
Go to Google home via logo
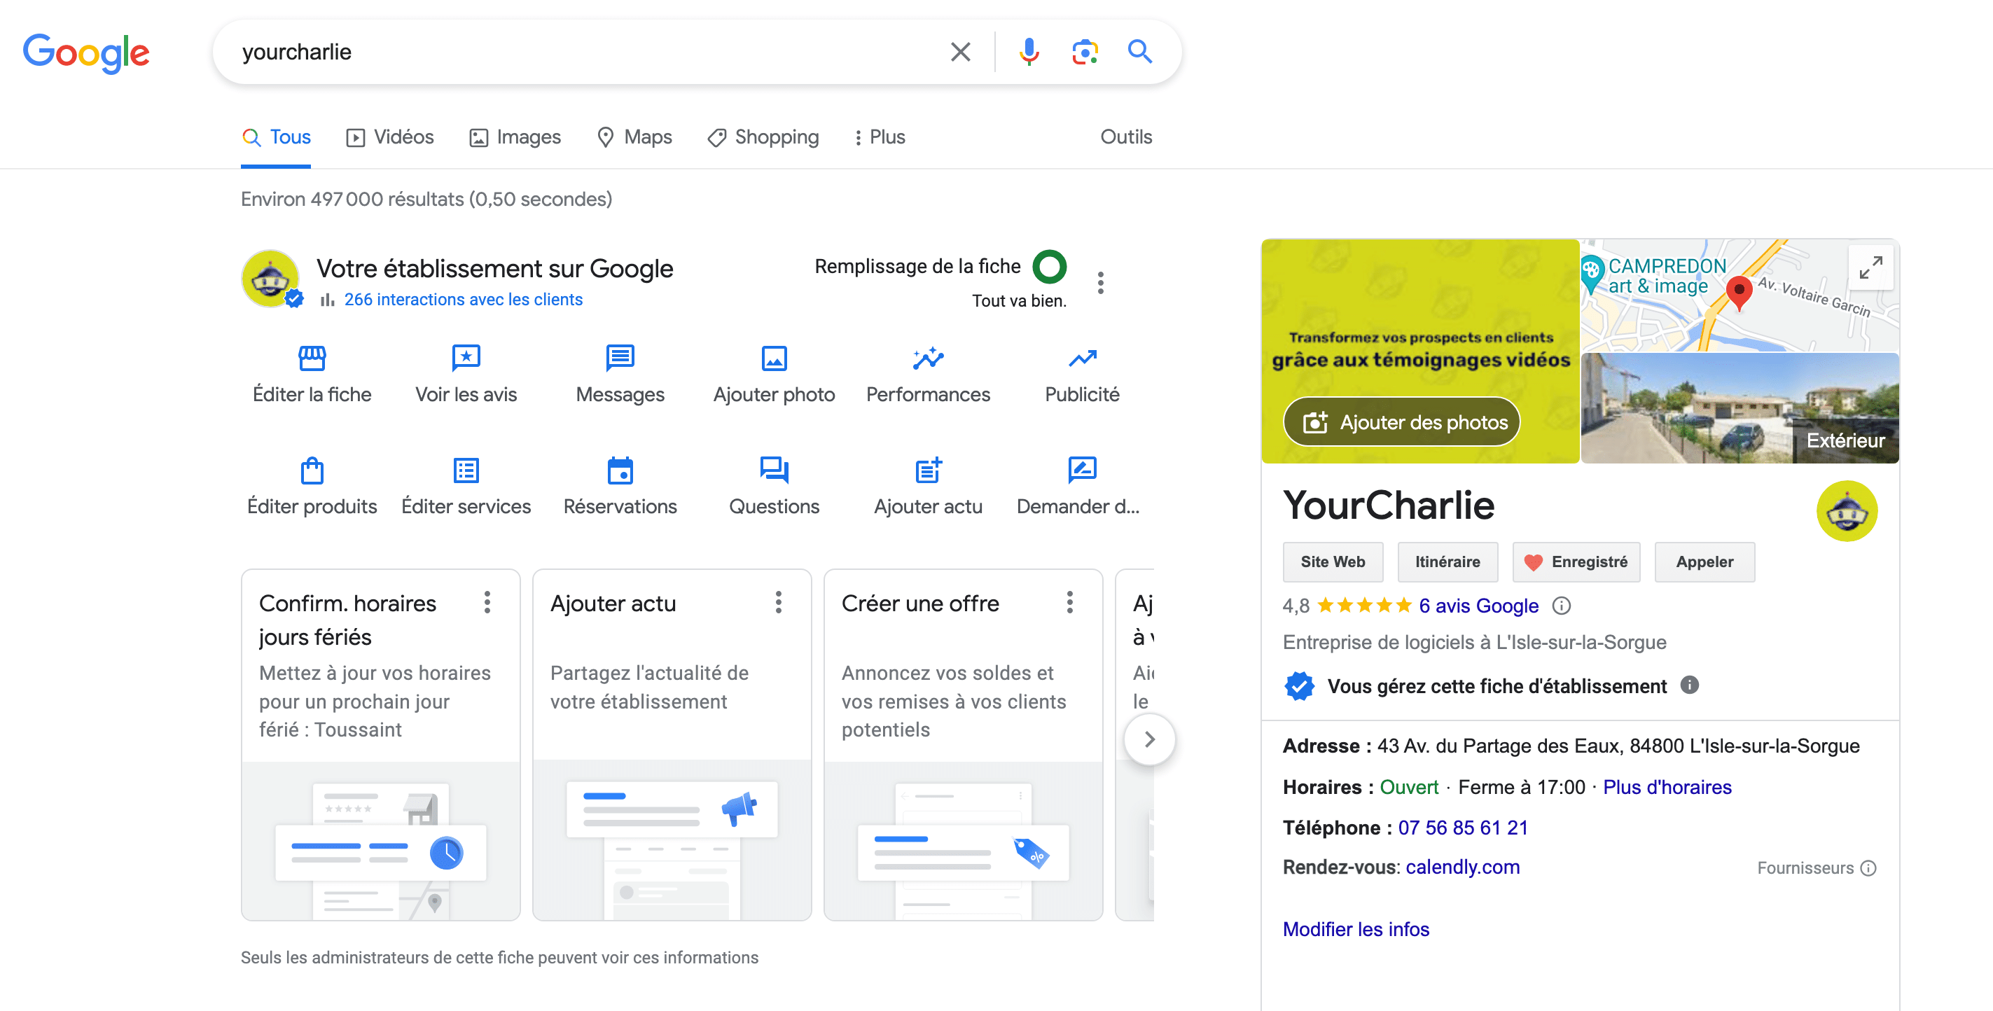point(86,53)
